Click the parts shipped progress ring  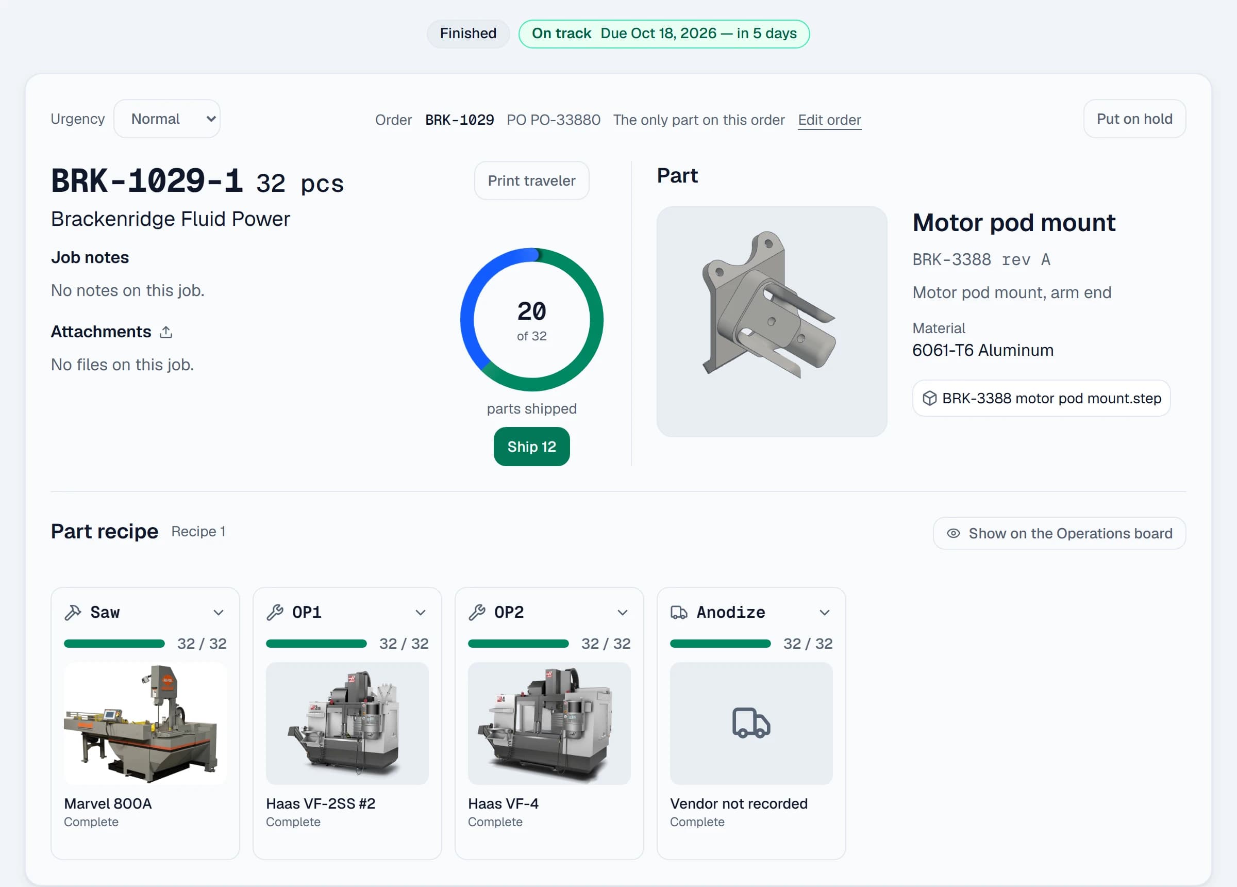[x=531, y=319]
